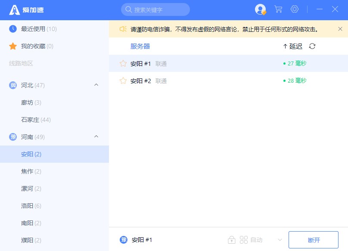Click the grid icon beside 自动
The image size is (348, 251).
pyautogui.click(x=244, y=240)
